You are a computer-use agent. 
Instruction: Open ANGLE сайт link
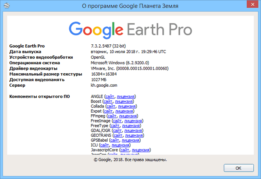coord(110,96)
